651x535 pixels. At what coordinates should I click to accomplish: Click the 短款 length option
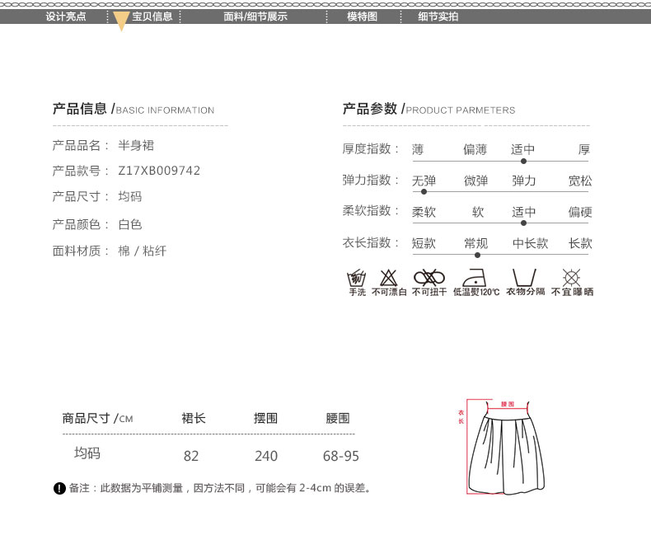[x=424, y=243]
